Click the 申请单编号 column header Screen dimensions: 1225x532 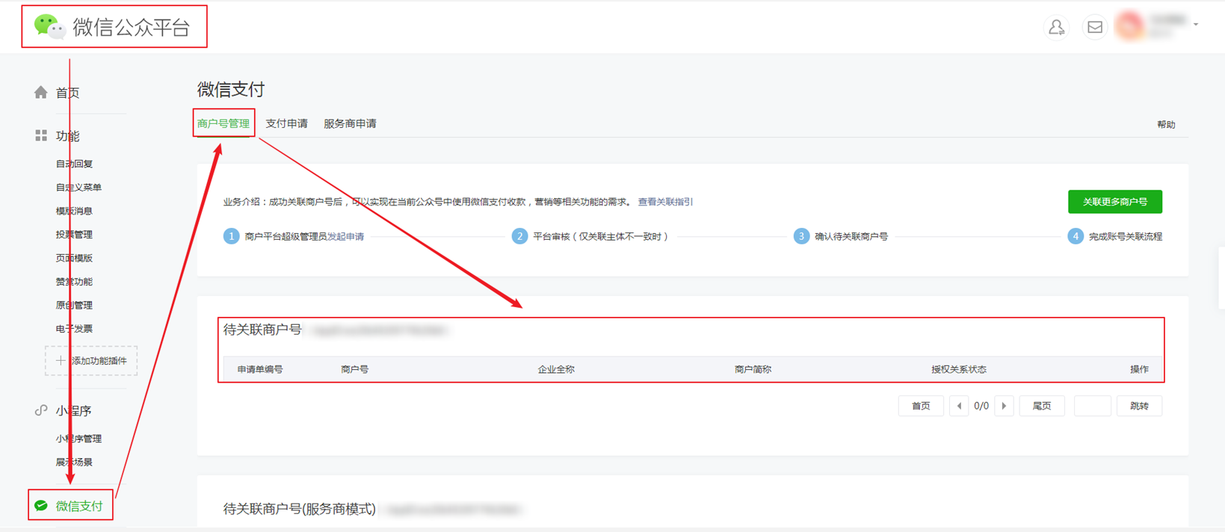pos(260,369)
